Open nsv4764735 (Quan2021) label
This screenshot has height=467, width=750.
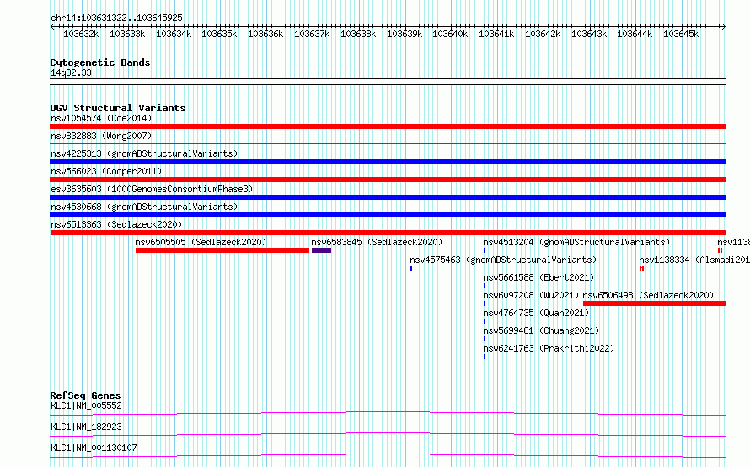coord(536,313)
